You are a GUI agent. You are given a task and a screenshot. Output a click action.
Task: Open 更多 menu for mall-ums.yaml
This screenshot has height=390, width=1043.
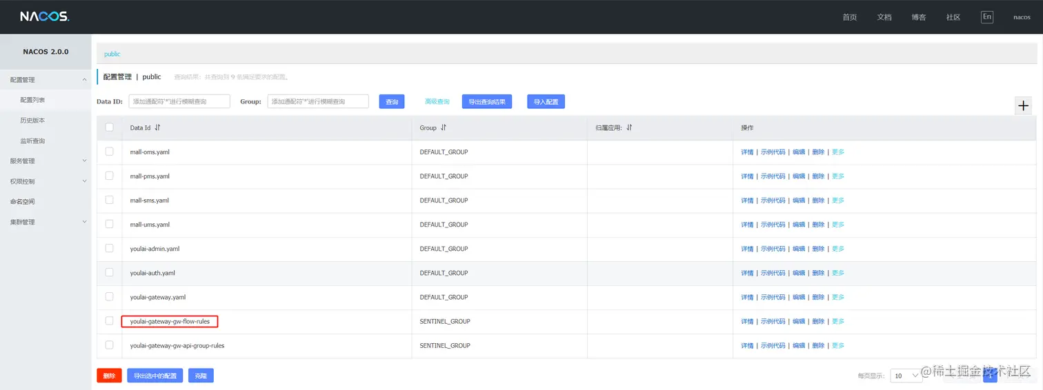[x=838, y=225]
